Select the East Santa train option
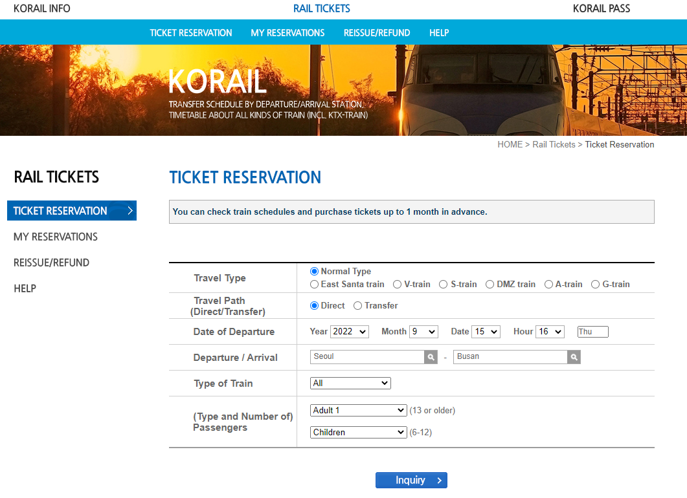The height and width of the screenshot is (498, 687). (314, 284)
